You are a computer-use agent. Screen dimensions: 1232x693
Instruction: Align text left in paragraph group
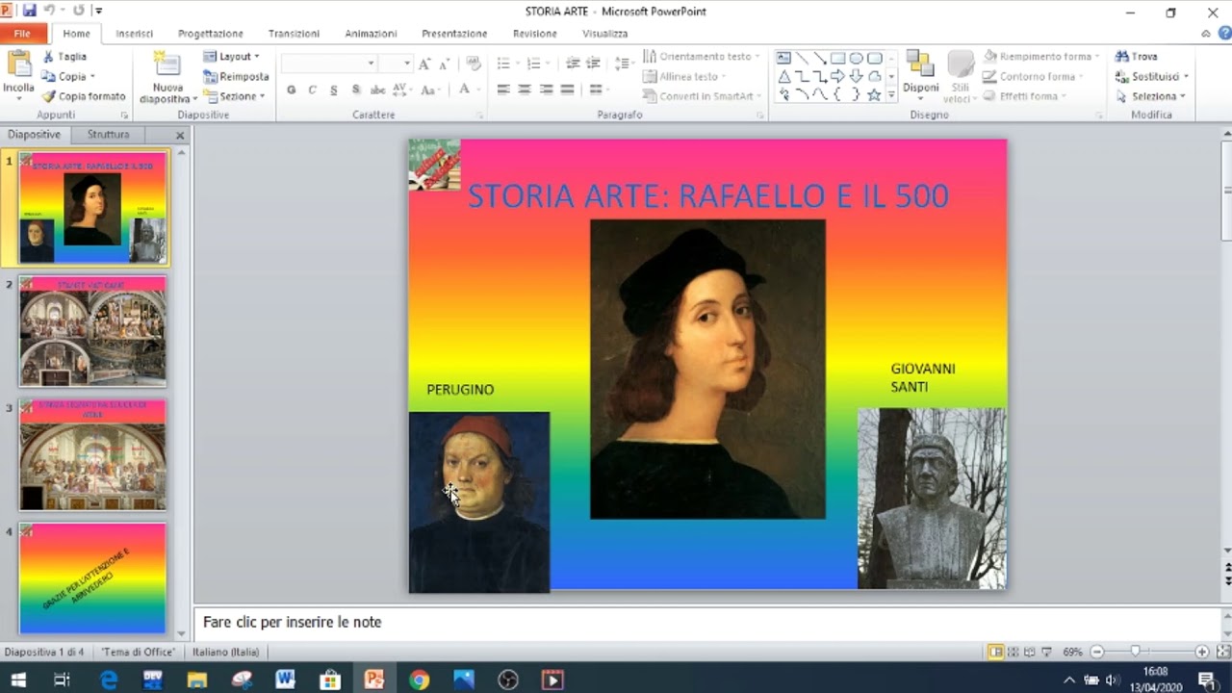click(x=503, y=90)
